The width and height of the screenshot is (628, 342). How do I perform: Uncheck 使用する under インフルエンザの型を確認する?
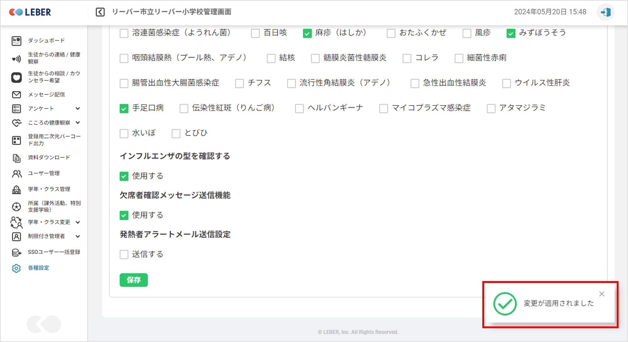124,176
